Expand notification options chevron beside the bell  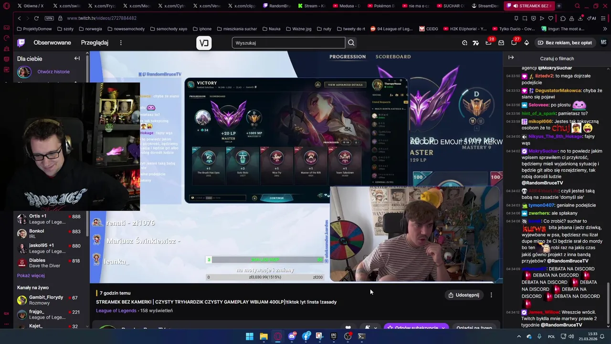[376, 328]
